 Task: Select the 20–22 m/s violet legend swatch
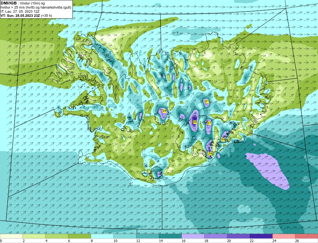[x=238, y=236]
